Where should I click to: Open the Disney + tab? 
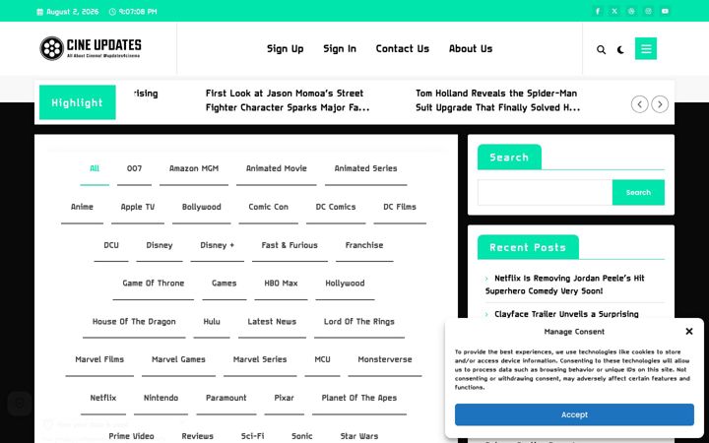click(217, 245)
